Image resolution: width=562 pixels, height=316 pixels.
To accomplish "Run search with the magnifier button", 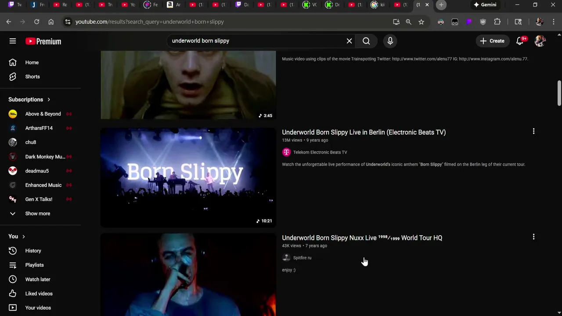I will 366,41.
